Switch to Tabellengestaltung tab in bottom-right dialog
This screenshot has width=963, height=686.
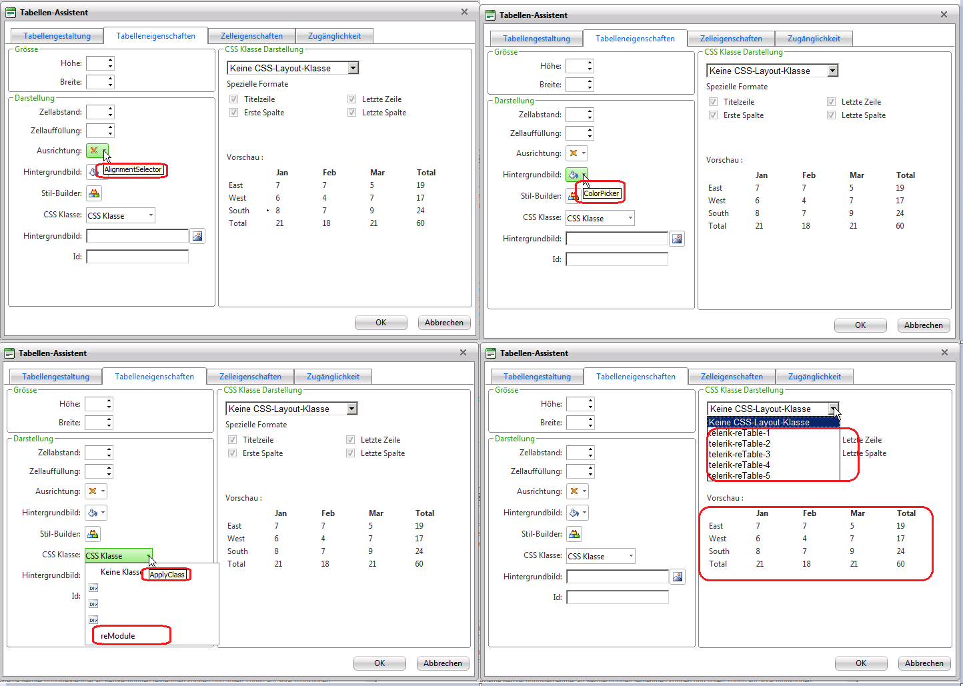(x=538, y=377)
